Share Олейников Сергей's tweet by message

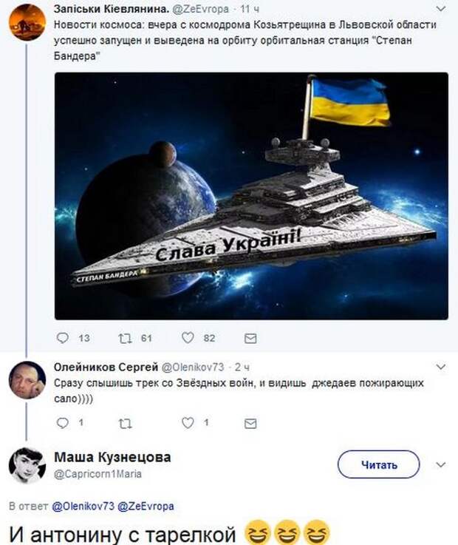pyautogui.click(x=250, y=423)
